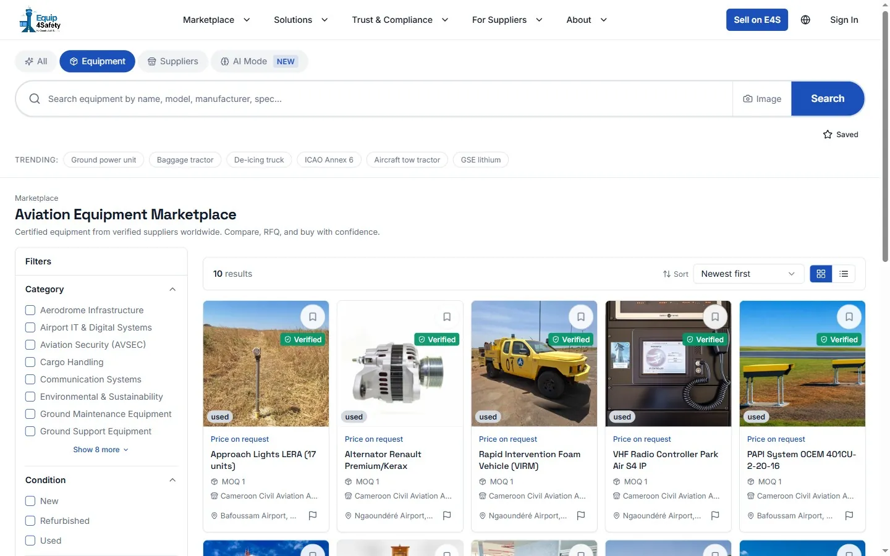Select the Suppliers tab

point(173,61)
